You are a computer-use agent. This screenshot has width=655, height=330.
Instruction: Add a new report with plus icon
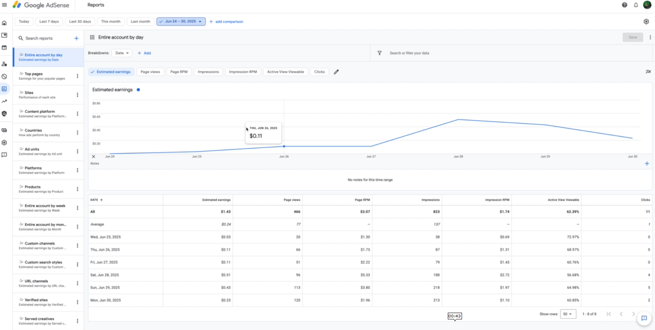(x=76, y=38)
